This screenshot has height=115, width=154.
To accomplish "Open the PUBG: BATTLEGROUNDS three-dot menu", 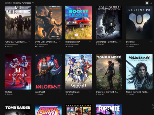I will tap(29, 42).
